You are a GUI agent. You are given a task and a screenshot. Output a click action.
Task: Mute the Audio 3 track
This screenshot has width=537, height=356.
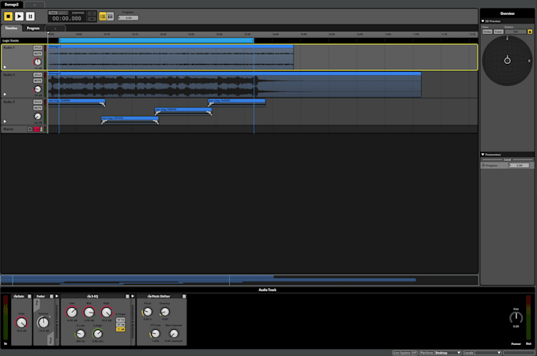pyautogui.click(x=38, y=107)
